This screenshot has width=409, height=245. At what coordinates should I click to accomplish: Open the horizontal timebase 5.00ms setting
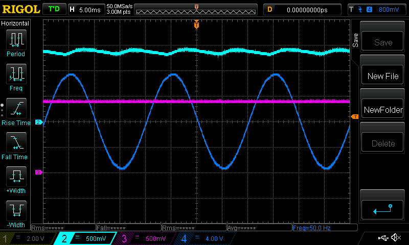point(85,9)
